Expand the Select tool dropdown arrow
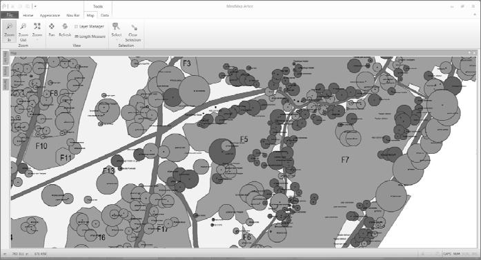481x260 pixels. 116,39
